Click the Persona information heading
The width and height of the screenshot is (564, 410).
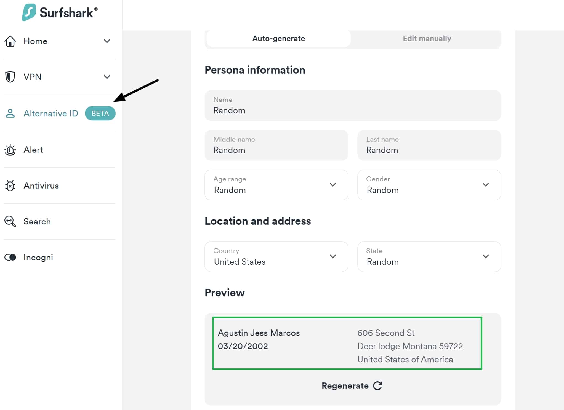click(x=255, y=70)
